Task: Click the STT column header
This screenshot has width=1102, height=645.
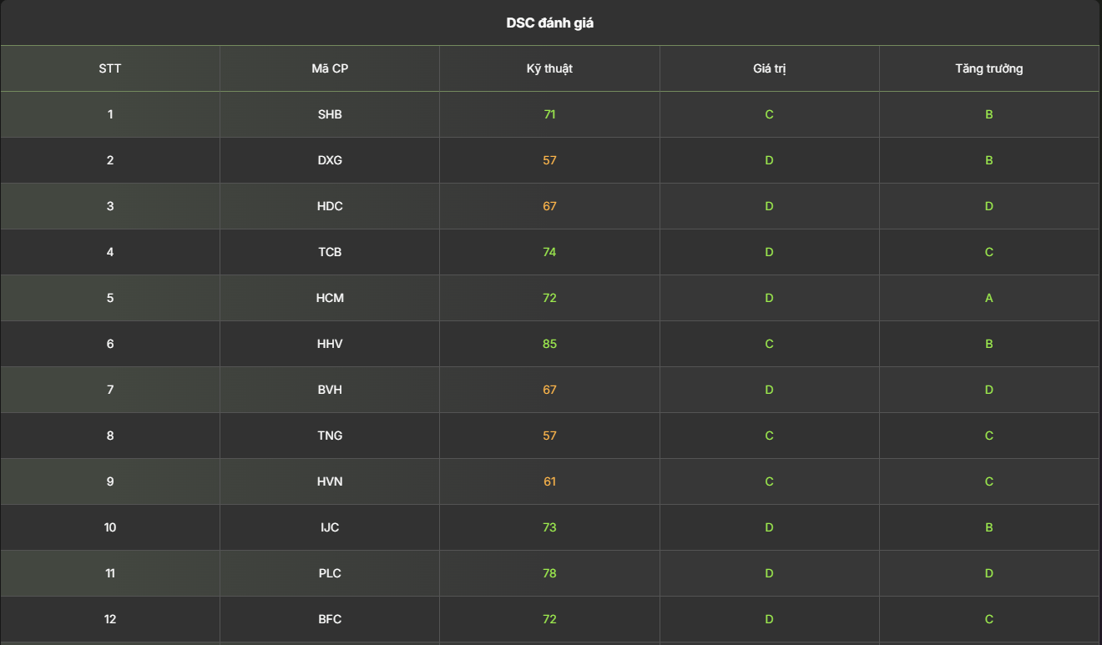Action: (110, 68)
